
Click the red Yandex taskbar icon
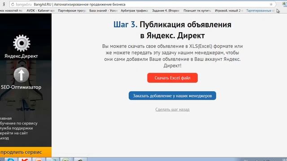[25, 160]
